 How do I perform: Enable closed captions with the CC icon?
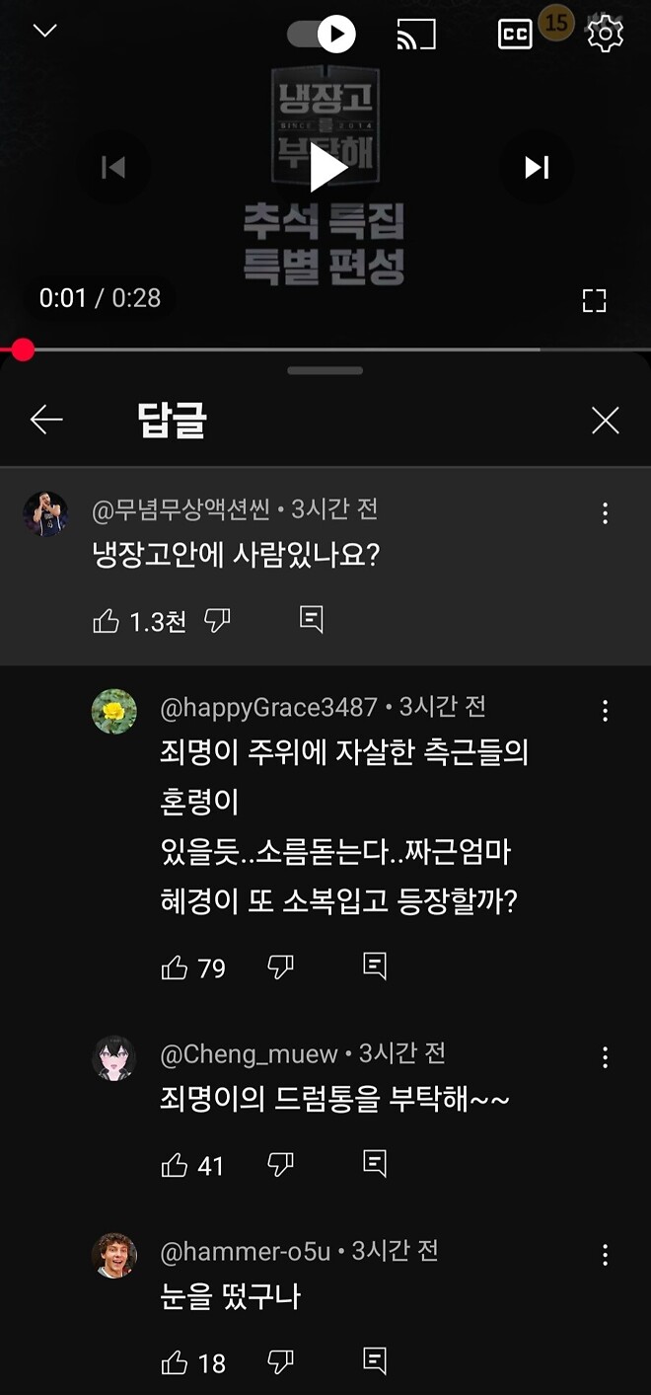[515, 33]
